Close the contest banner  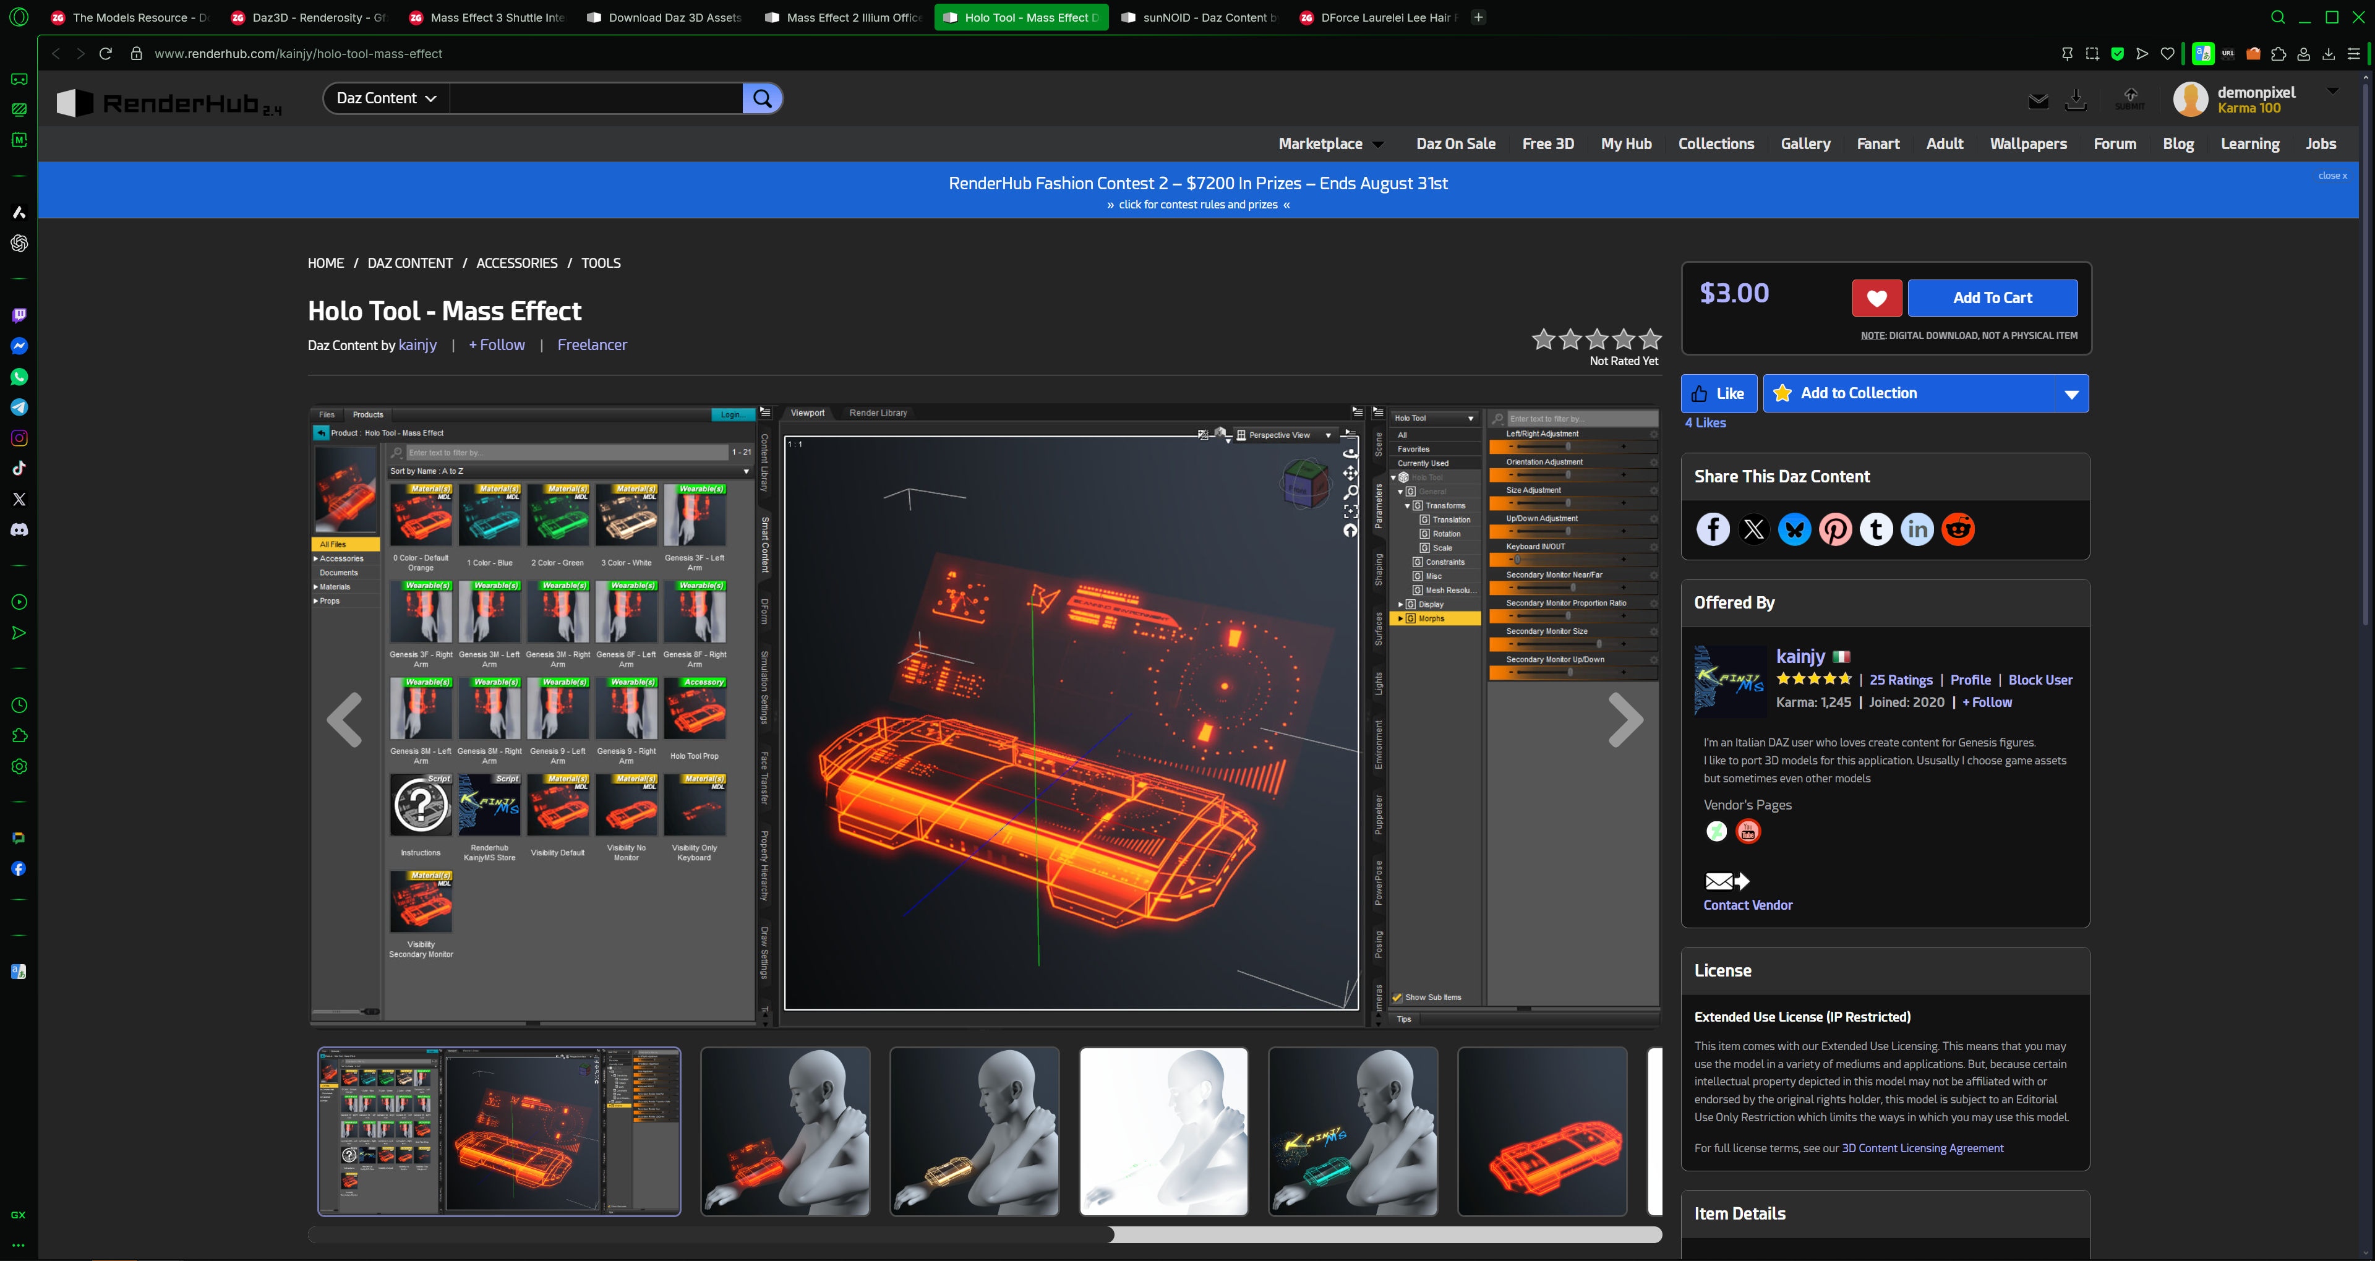pyautogui.click(x=2332, y=175)
